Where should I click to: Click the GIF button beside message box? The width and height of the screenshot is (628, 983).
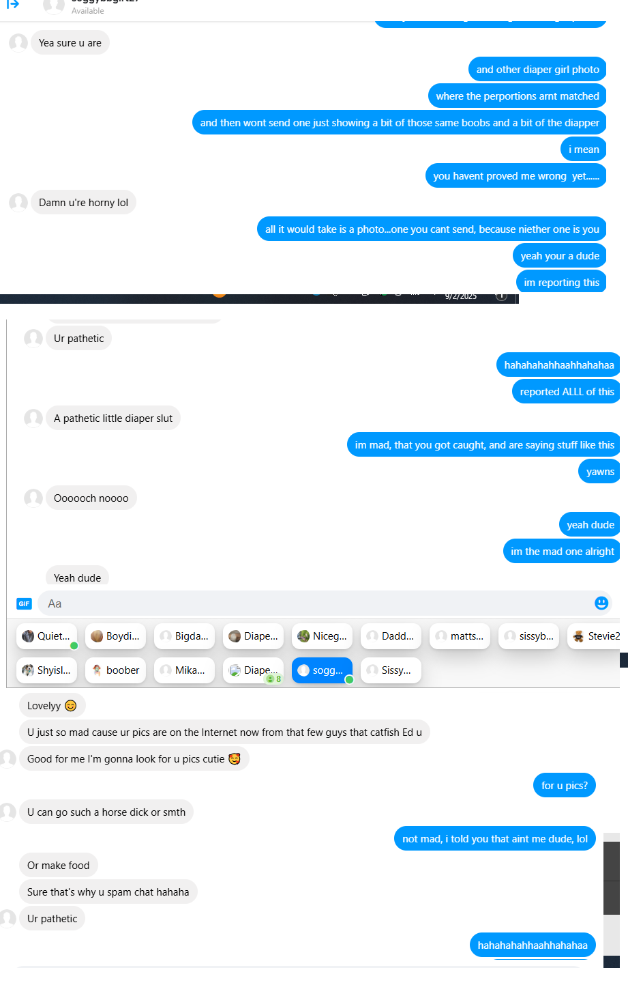(x=24, y=603)
